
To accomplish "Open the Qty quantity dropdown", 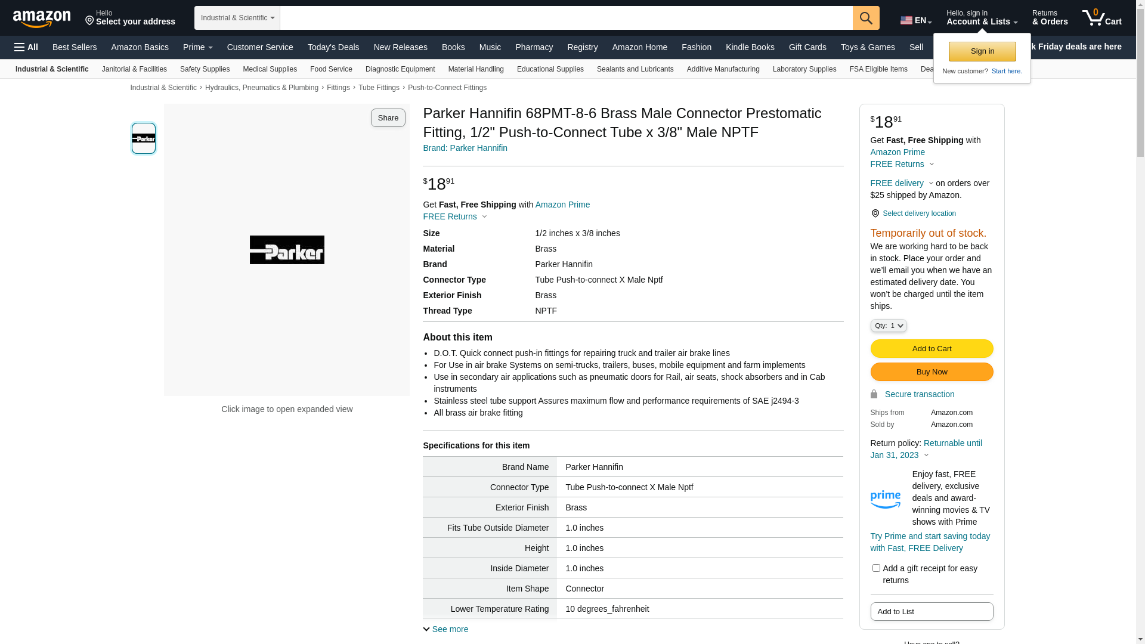I will tap(888, 326).
